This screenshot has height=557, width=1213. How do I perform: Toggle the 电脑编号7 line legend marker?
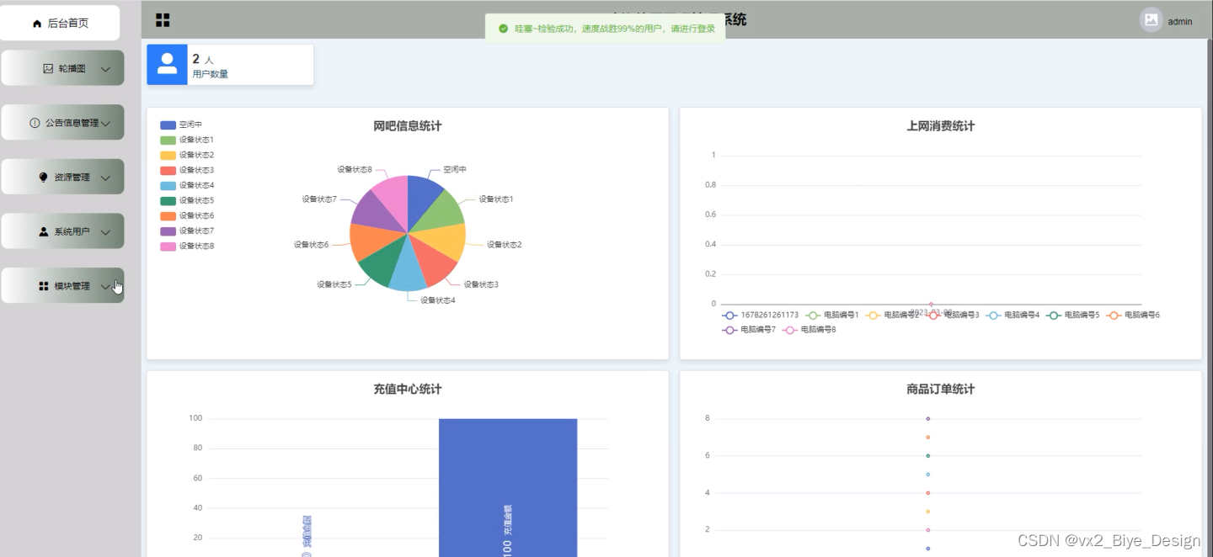729,330
